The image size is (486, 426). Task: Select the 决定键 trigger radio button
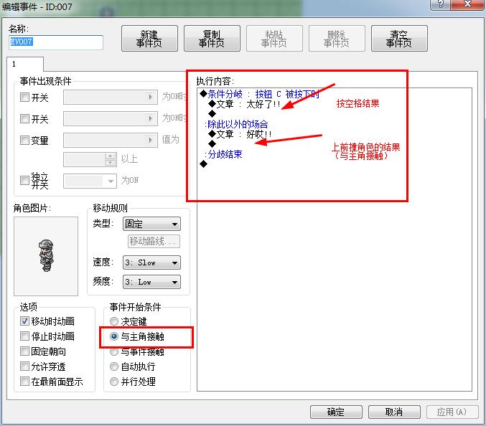tap(114, 321)
